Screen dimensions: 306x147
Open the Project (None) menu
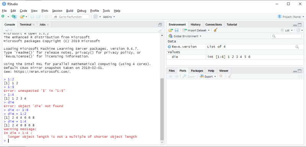[290, 17]
